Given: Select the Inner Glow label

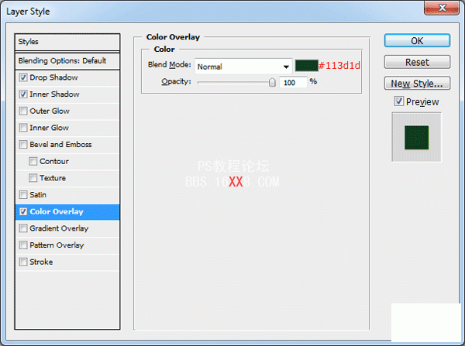Looking at the screenshot, I should pyautogui.click(x=50, y=128).
